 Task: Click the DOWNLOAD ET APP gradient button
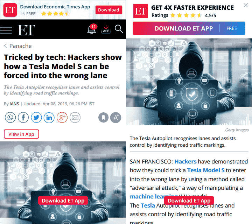(189, 28)
